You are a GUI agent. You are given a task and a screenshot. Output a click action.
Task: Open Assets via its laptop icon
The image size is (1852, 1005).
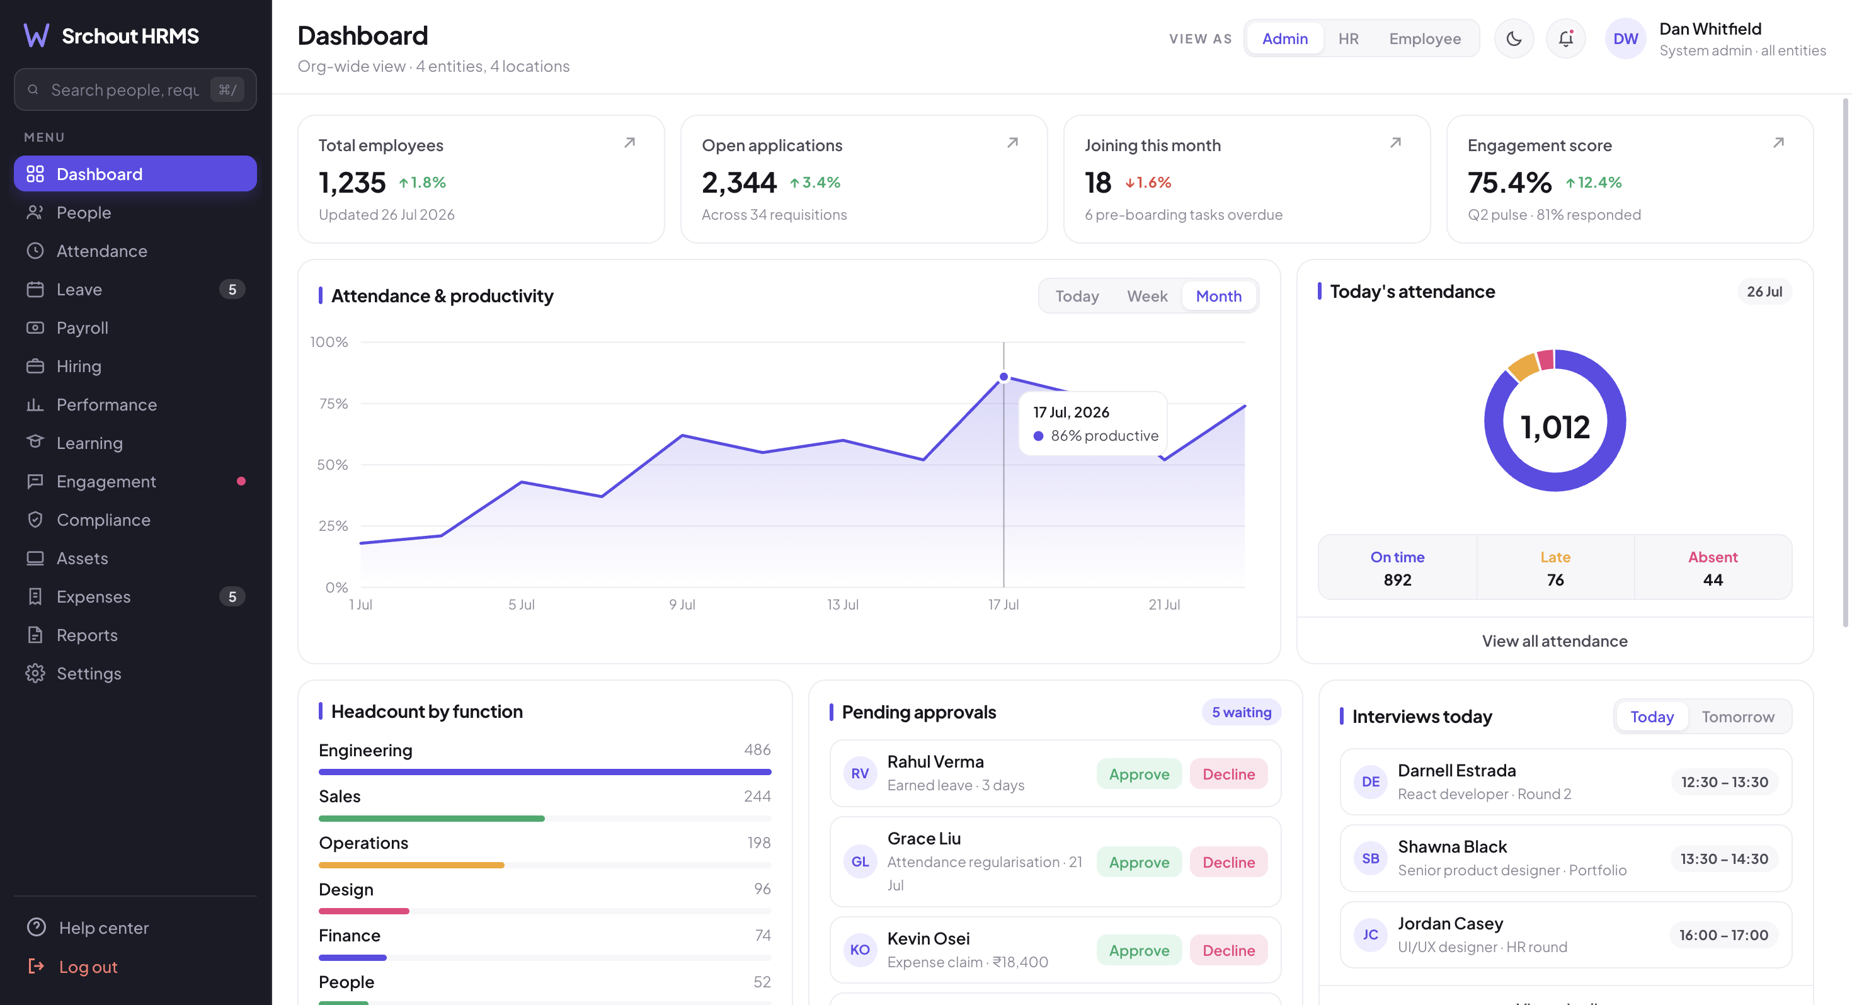(x=35, y=558)
